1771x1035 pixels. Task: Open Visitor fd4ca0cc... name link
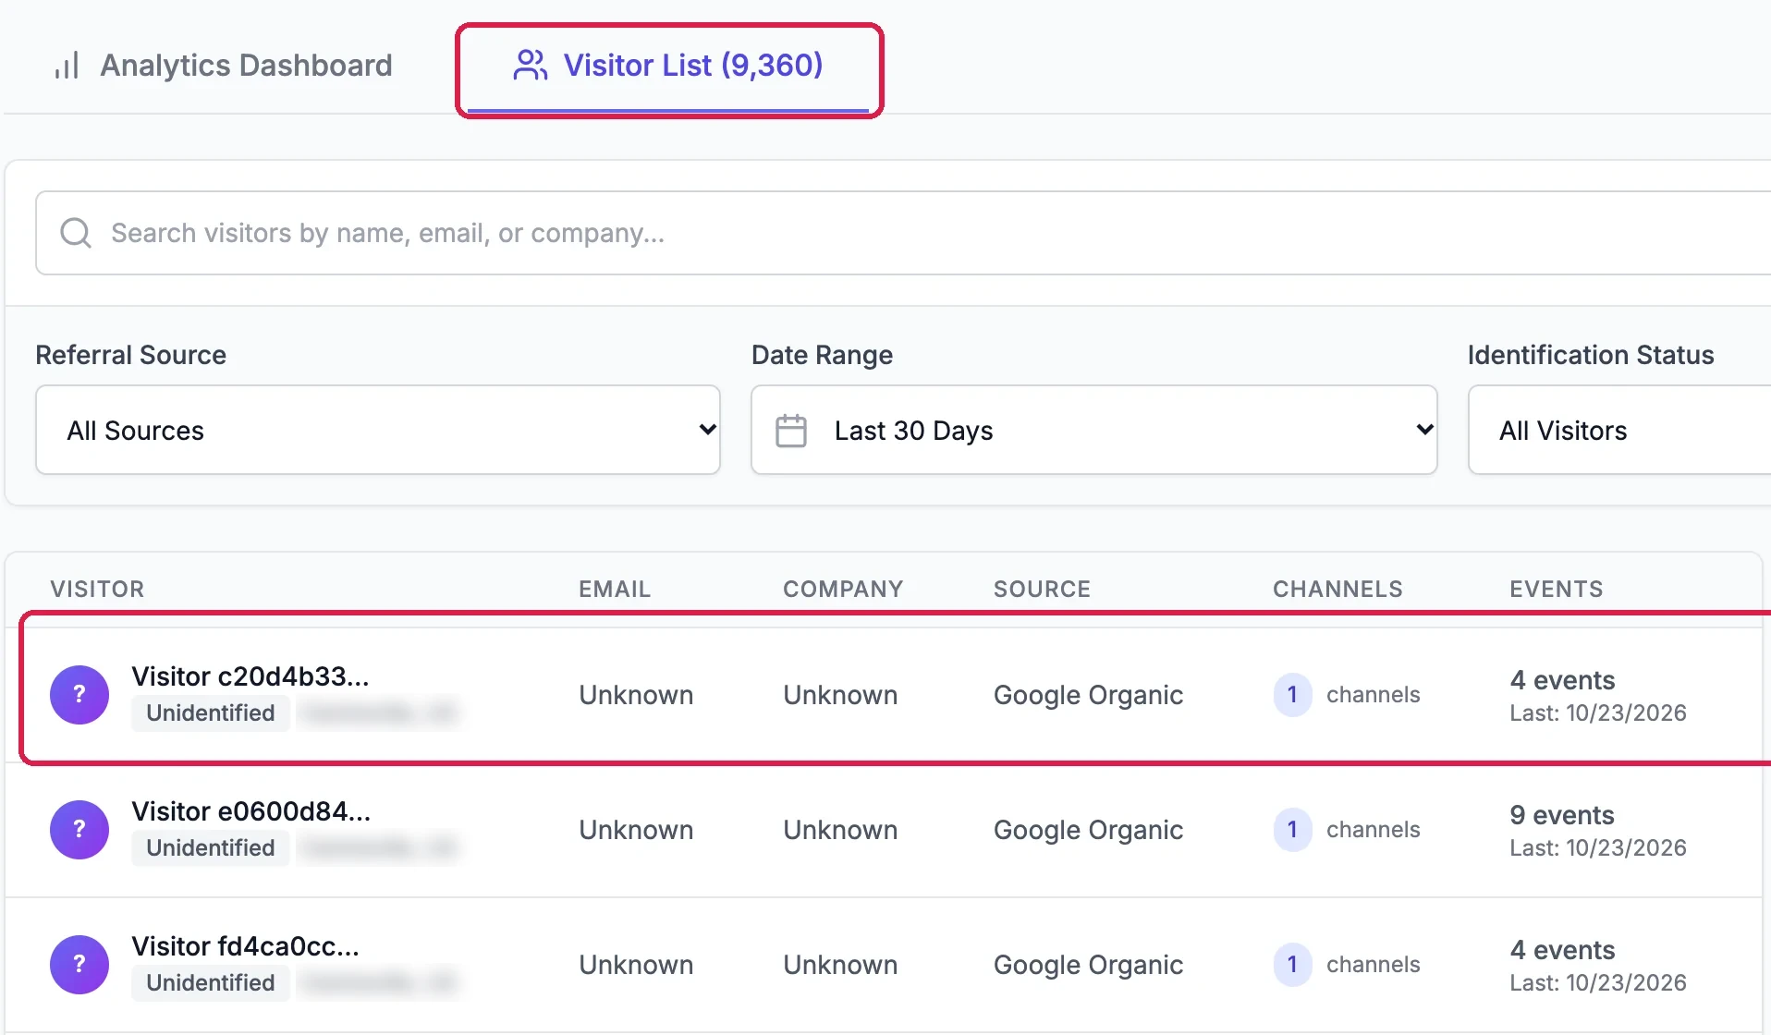point(246,946)
